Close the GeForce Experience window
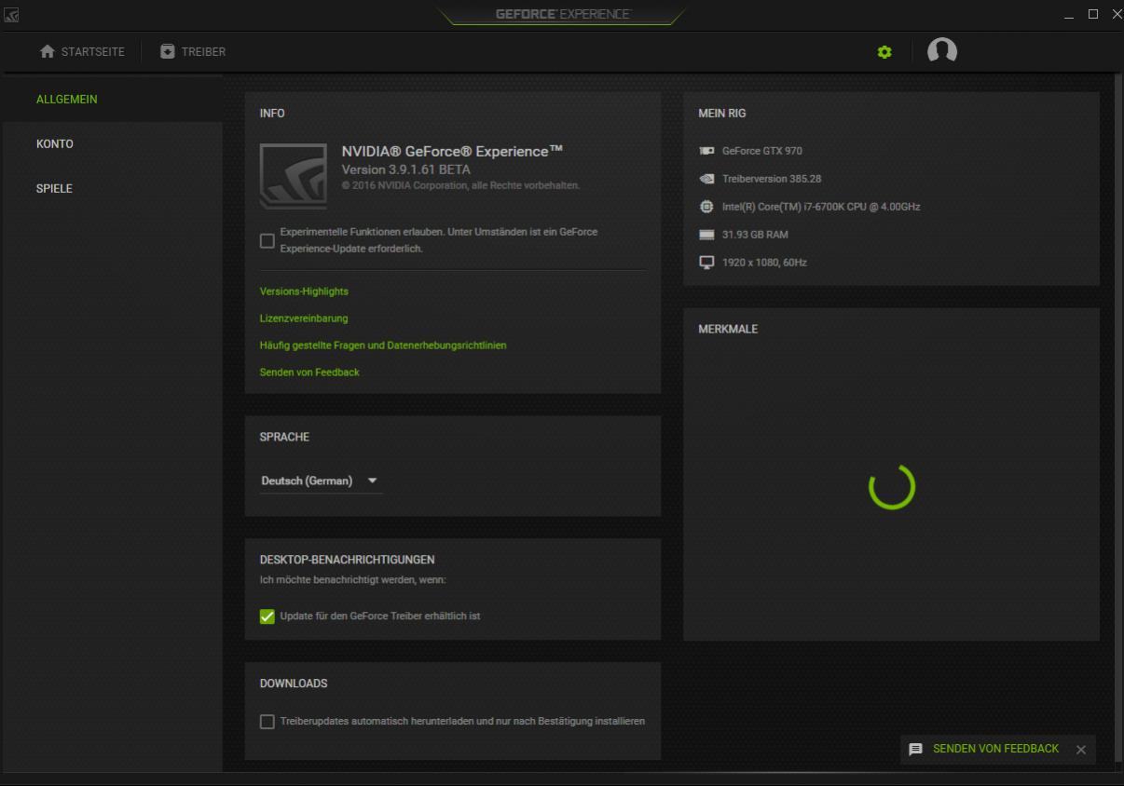The height and width of the screenshot is (786, 1124). click(x=1117, y=14)
